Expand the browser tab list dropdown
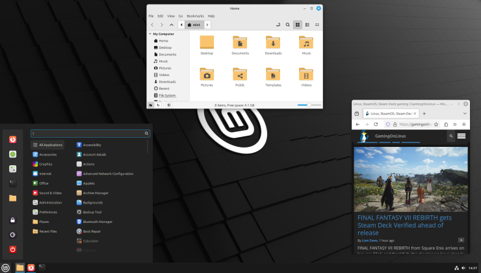 tap(463, 113)
